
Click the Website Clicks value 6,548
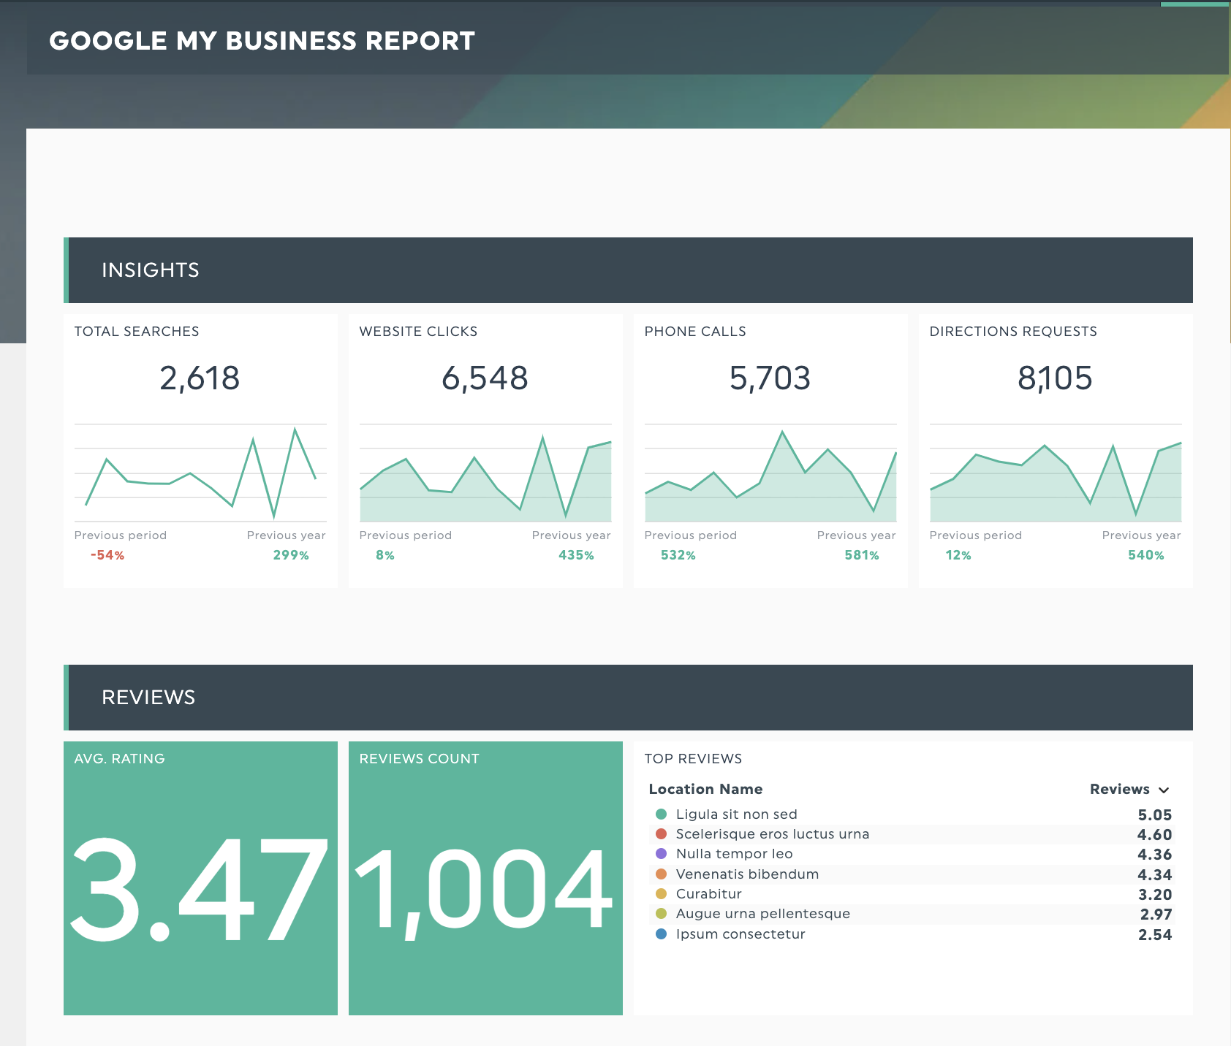485,378
